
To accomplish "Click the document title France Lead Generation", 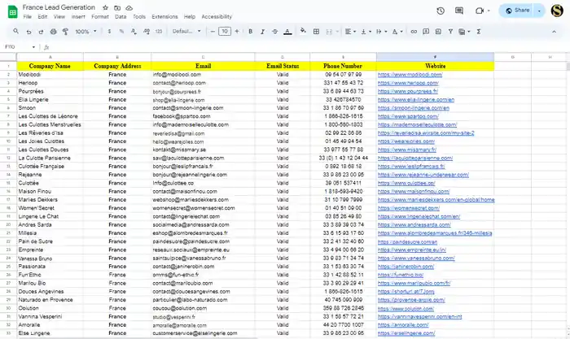I will pyautogui.click(x=59, y=7).
